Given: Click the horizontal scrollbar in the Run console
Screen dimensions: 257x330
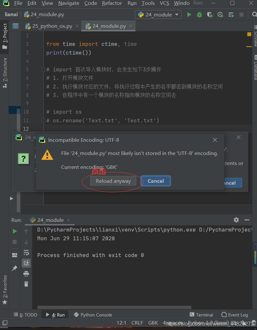Looking at the screenshot, I should [x=114, y=307].
